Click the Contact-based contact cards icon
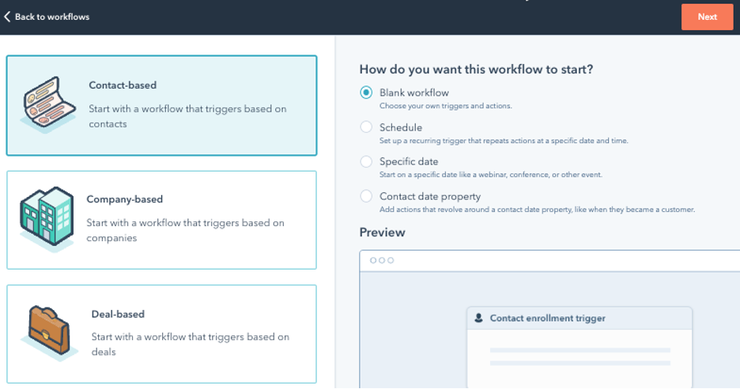 (48, 104)
